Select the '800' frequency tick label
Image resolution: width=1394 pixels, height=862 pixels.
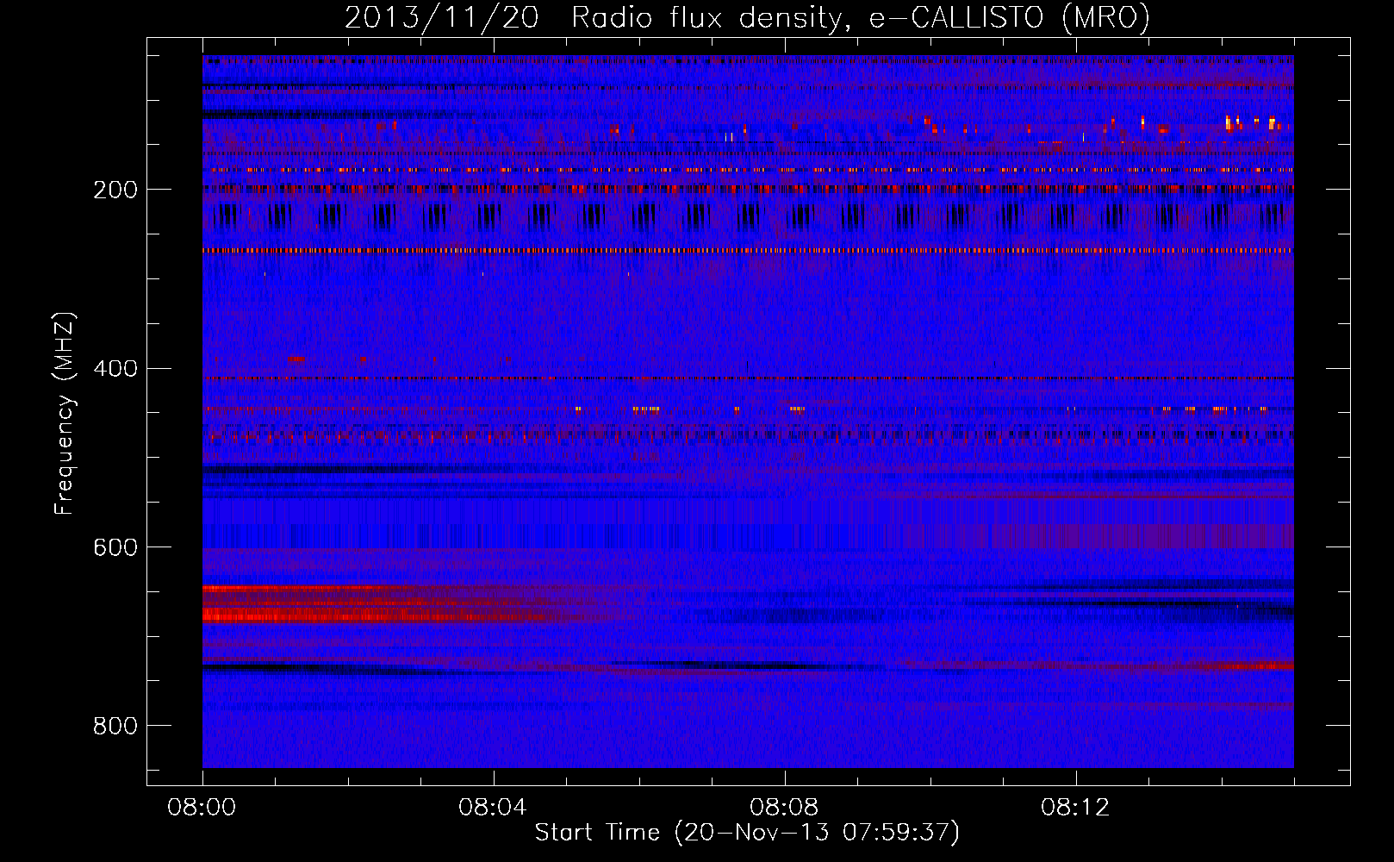(x=115, y=727)
